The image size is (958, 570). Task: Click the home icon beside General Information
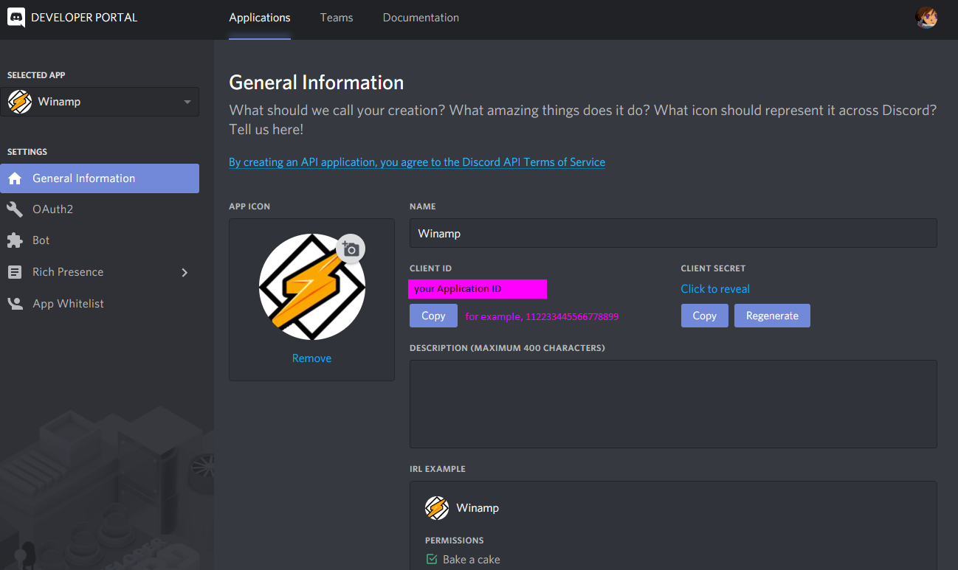coord(15,178)
